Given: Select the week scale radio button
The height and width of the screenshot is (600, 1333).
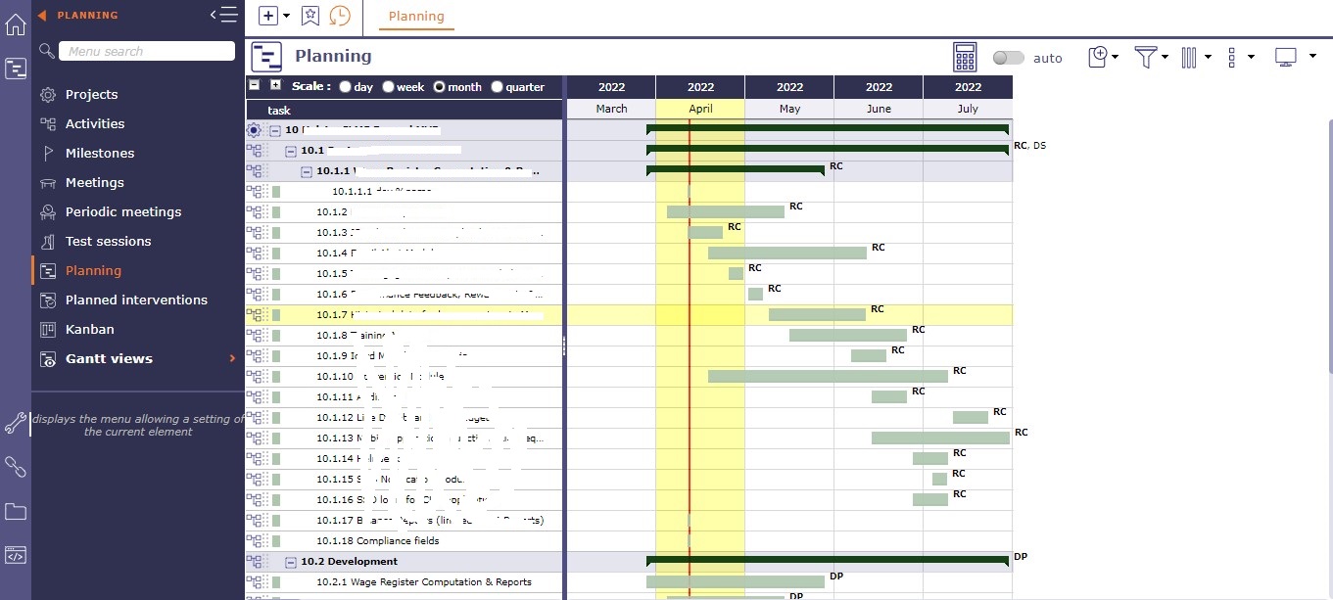Looking at the screenshot, I should (x=389, y=87).
